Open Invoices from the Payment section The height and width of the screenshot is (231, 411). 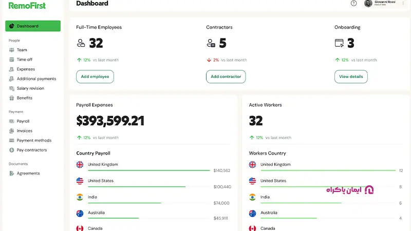[24, 131]
